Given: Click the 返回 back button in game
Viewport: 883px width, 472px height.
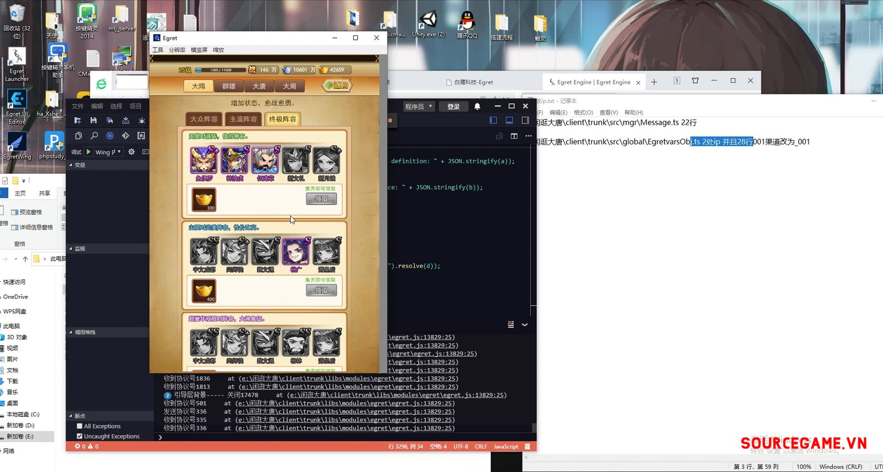Looking at the screenshot, I should (x=337, y=85).
